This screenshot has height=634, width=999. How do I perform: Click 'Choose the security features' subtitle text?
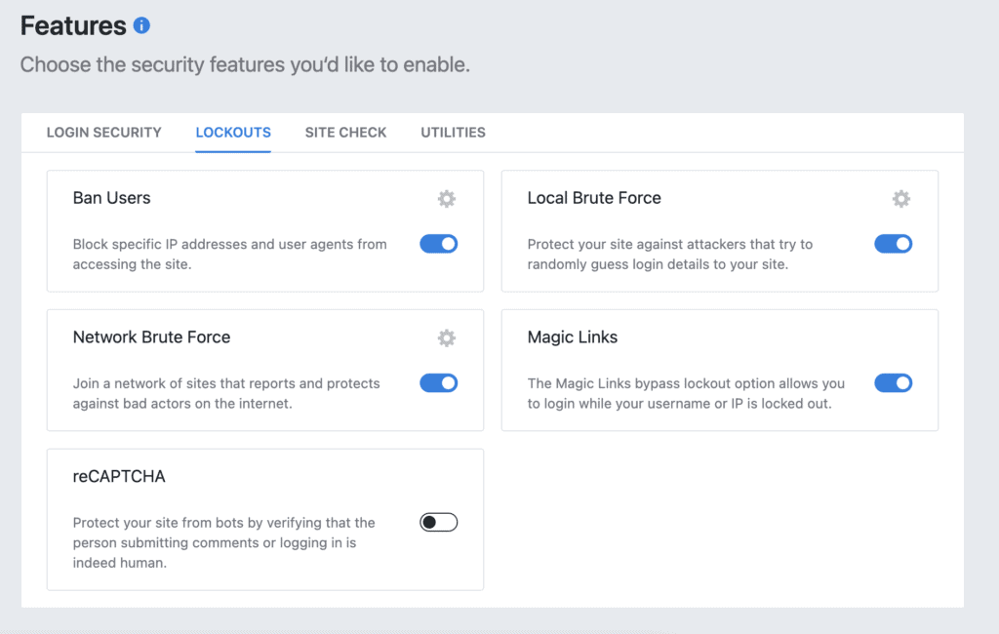pos(245,65)
